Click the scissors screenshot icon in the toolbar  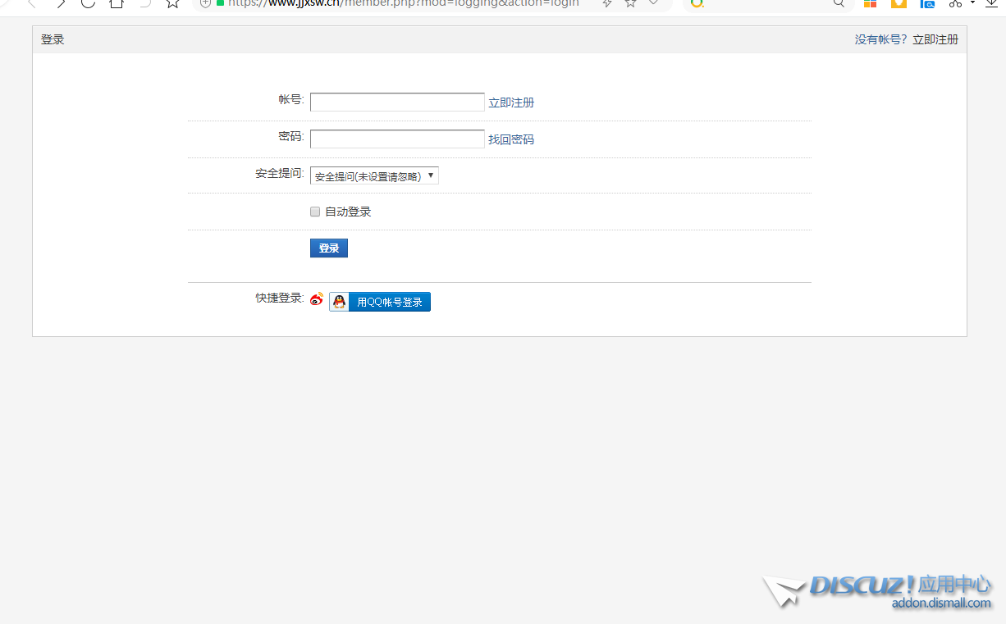[x=954, y=3]
